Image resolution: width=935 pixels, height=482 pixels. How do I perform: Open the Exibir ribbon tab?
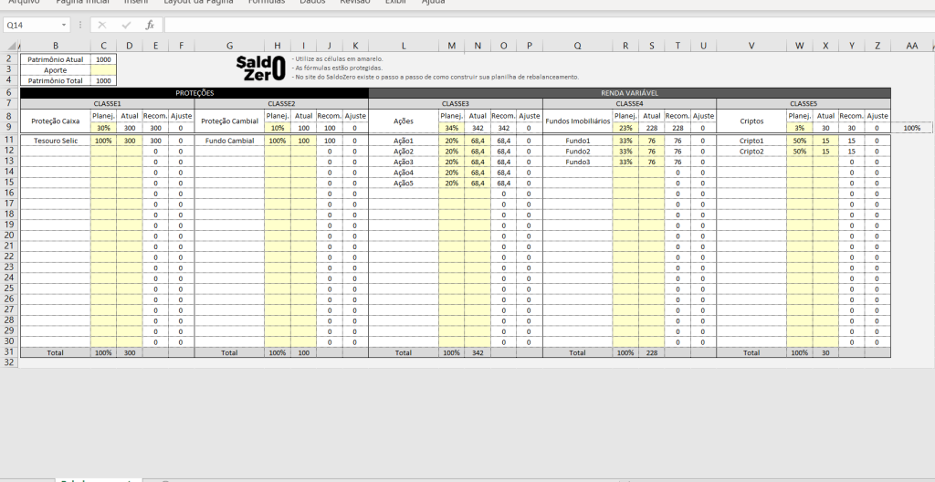(x=395, y=2)
